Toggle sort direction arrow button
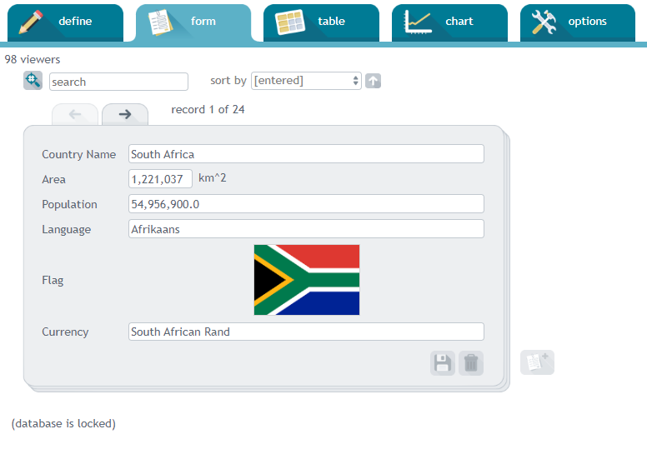The height and width of the screenshot is (454, 647). (373, 81)
